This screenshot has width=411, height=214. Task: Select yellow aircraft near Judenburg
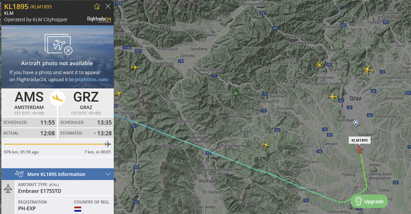pyautogui.click(x=135, y=67)
